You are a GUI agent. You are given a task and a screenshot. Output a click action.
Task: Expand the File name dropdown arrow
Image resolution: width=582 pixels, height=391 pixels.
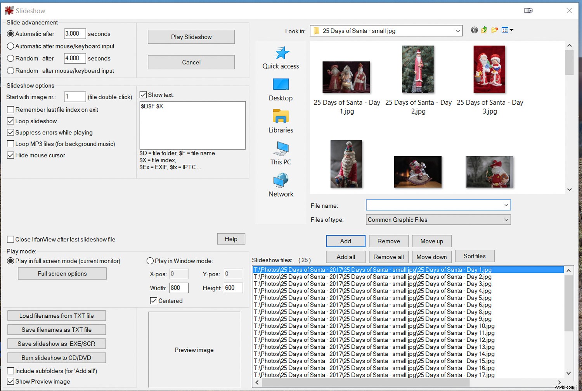[x=506, y=205]
